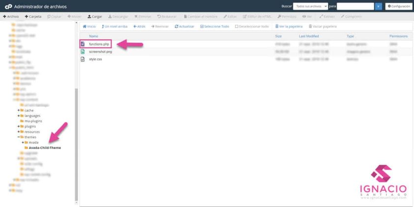The image size is (414, 207).
Task: Sort by Size column header
Action: [x=278, y=36]
